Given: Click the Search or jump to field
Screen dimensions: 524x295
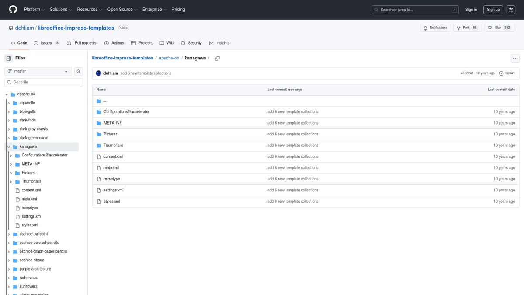Looking at the screenshot, I should [x=415, y=10].
